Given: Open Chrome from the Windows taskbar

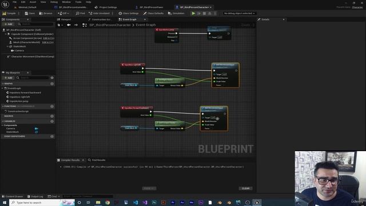Looking at the screenshot, I should coord(108,203).
